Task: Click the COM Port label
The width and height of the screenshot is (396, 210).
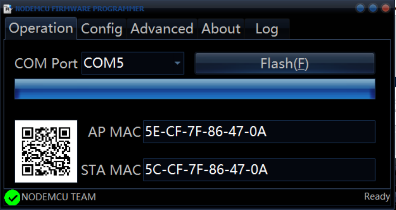Action: (x=46, y=63)
